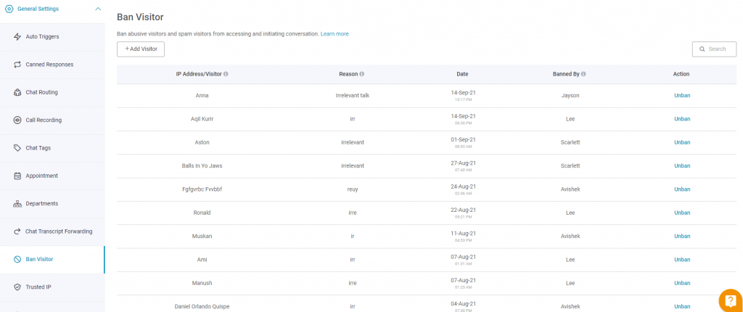Click info icon beside Banned By header
The image size is (743, 312).
583,75
